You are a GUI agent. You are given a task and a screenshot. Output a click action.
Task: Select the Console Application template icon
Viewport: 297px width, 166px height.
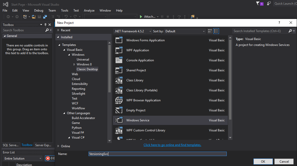pos(119,60)
